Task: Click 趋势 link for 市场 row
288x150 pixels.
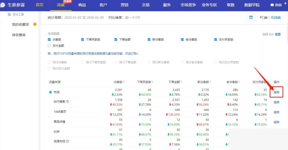Action: pos(277,92)
